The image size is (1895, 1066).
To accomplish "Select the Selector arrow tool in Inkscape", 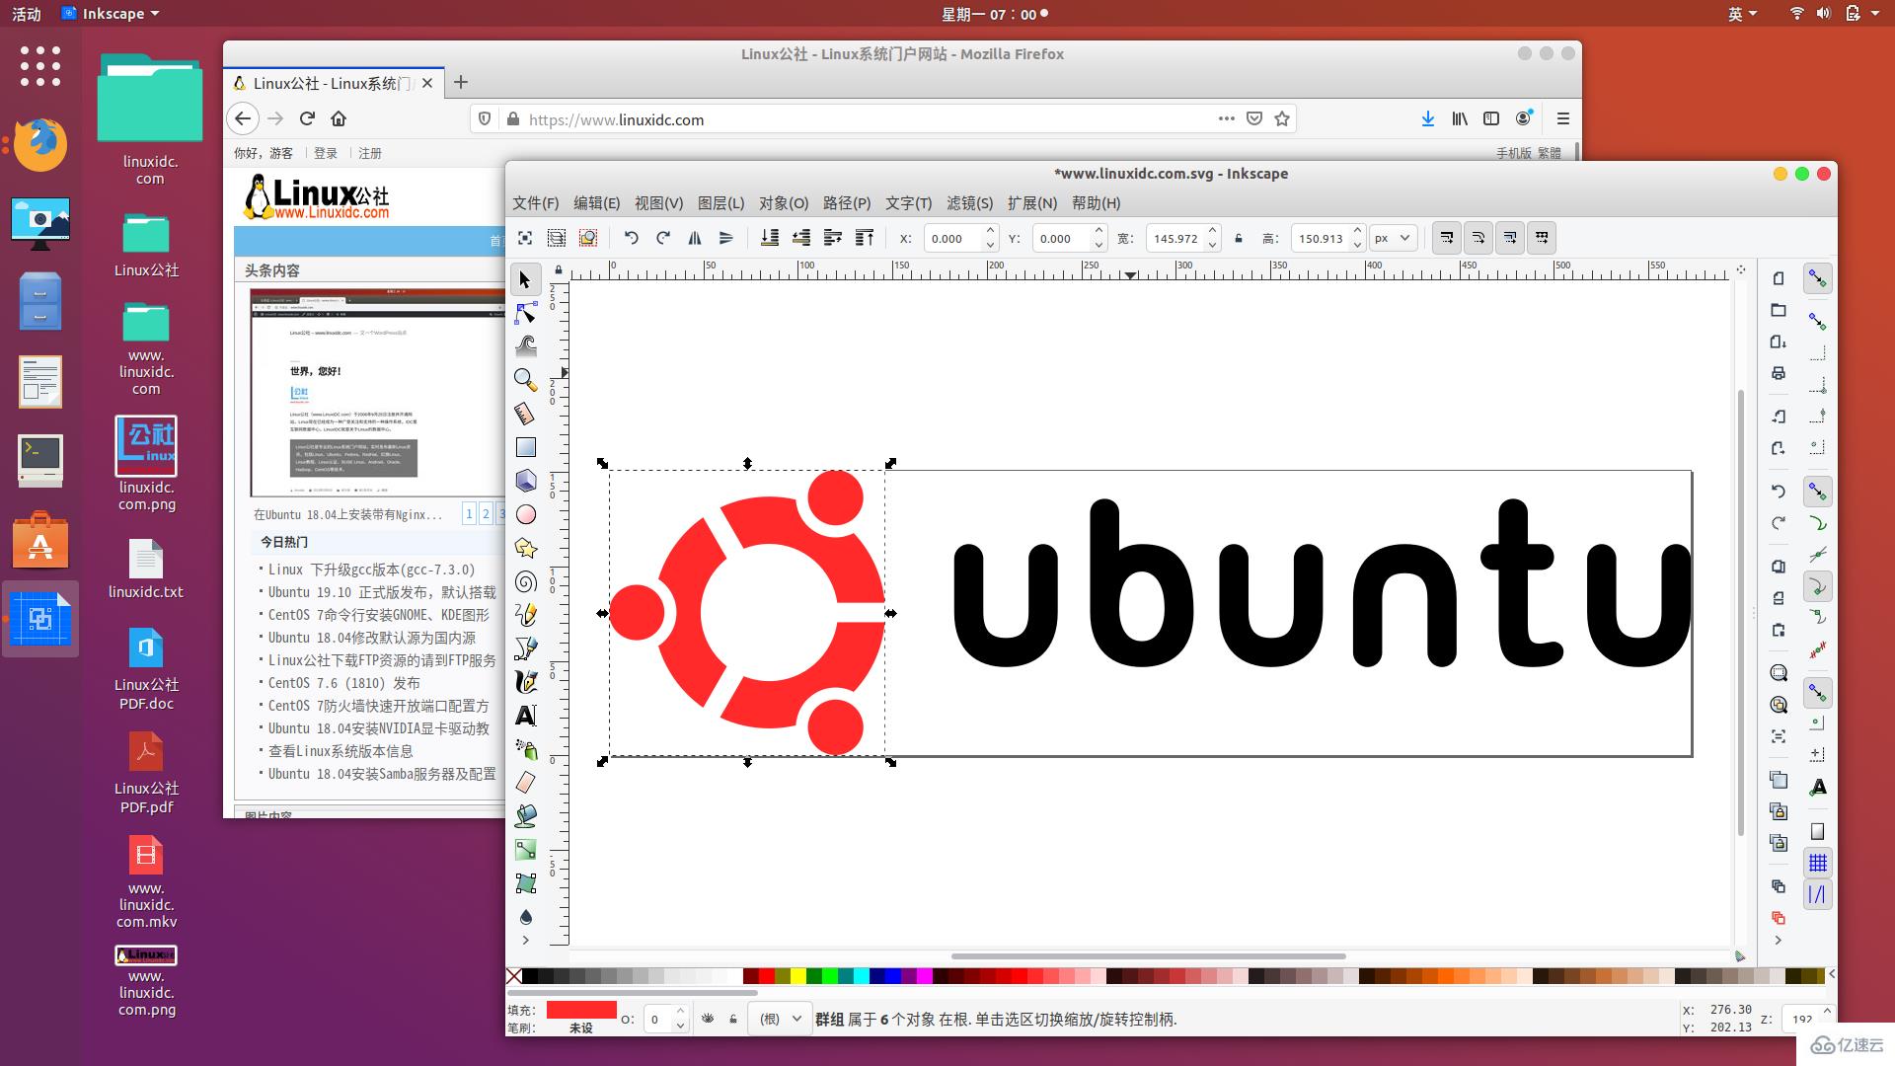I will (525, 279).
